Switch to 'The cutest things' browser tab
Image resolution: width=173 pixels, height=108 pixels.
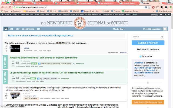pyautogui.click(x=107, y=3)
